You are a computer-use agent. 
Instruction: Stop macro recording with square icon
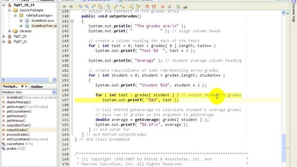pos(169,6)
